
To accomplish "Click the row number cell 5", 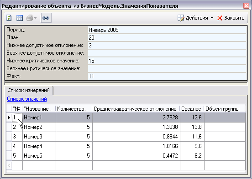I will coord(17,156).
